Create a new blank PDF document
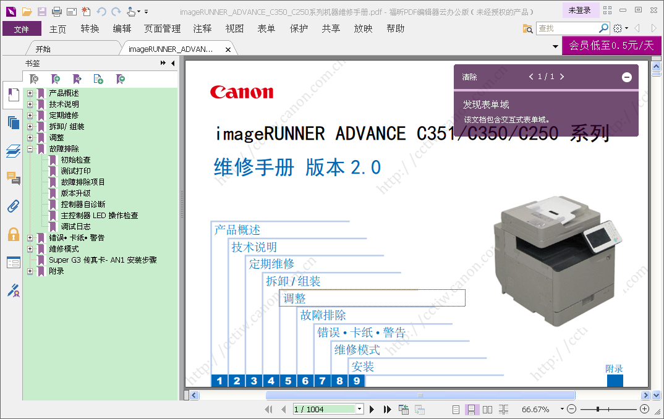The width and height of the screenshot is (664, 419). coord(87,11)
